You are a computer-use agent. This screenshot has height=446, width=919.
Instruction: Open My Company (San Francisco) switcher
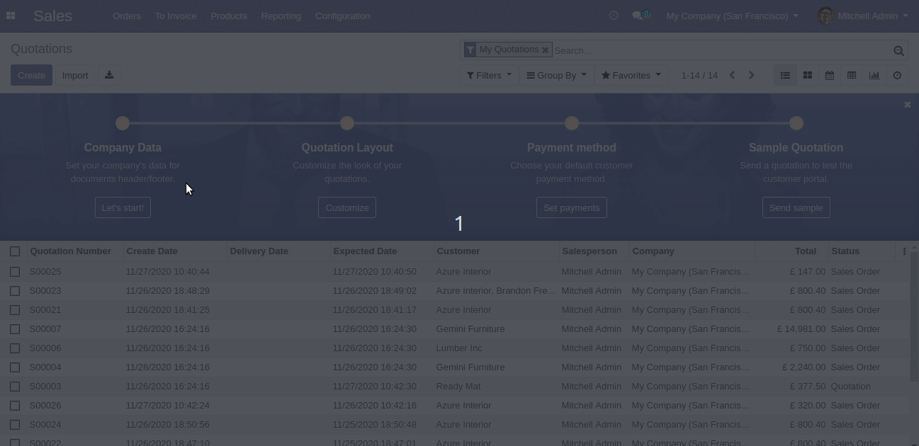[732, 16]
